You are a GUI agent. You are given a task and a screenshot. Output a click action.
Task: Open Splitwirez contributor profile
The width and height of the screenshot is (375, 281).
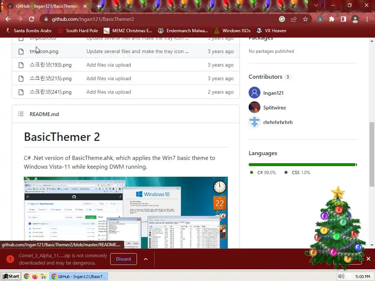tap(275, 108)
